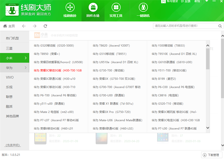The image size is (224, 159).
Task: Open the 免责声明 disclaimer link
Action: [x=13, y=145]
